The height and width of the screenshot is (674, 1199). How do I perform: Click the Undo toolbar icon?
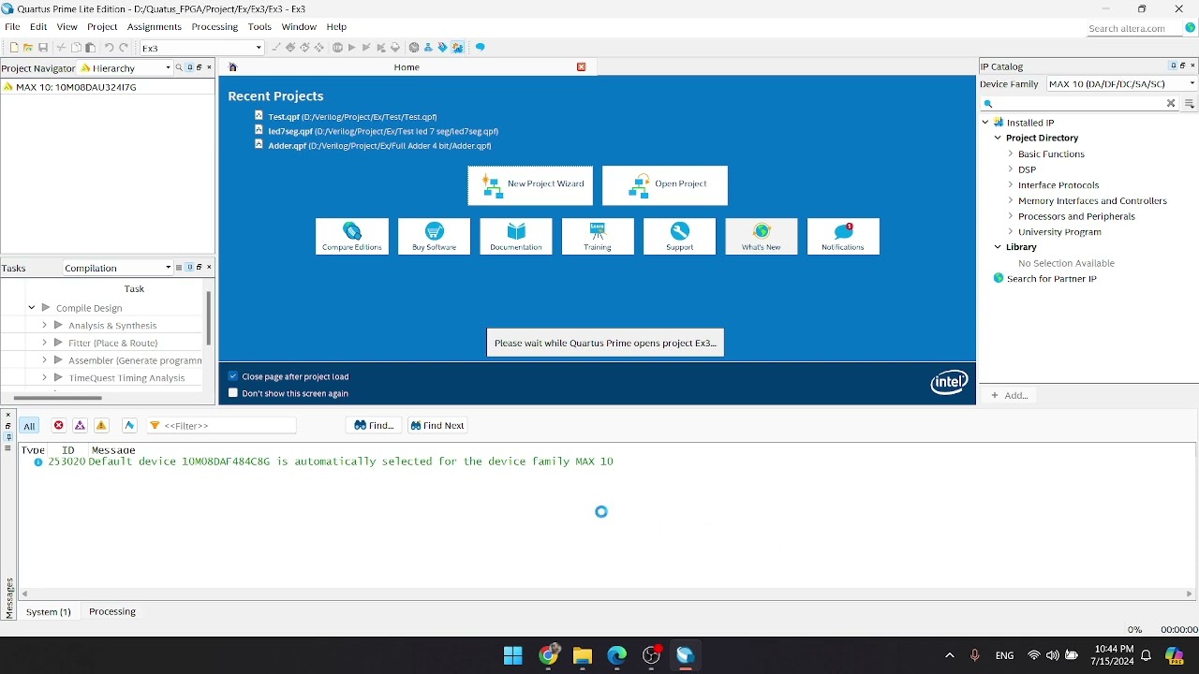coord(109,48)
